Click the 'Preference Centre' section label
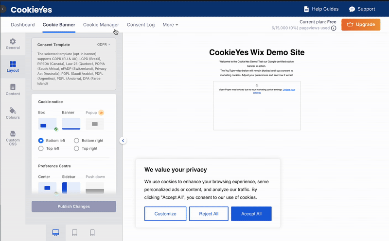This screenshot has width=389, height=241. coord(54,166)
